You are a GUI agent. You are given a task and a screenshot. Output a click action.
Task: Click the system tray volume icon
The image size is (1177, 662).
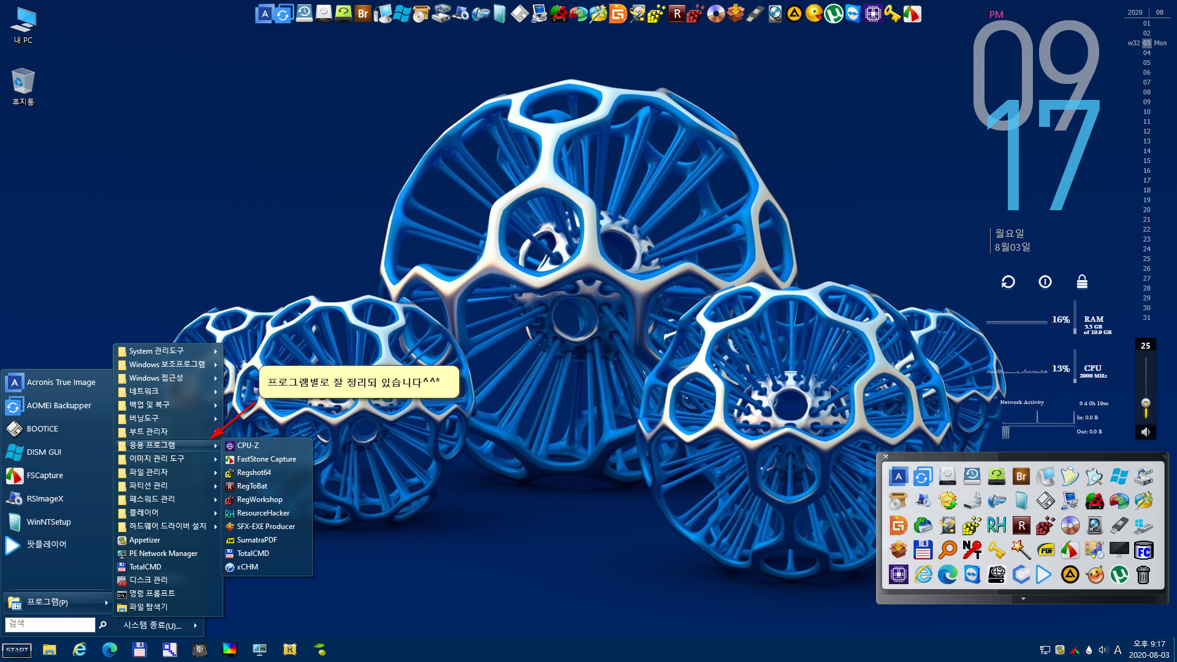(1103, 650)
